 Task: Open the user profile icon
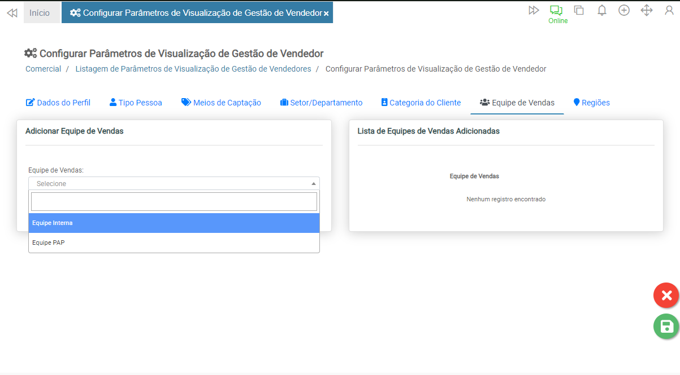coord(669,10)
